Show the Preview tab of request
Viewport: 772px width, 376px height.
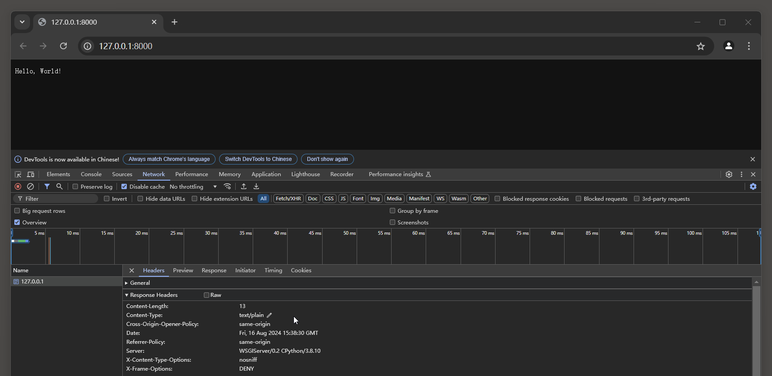(x=183, y=270)
